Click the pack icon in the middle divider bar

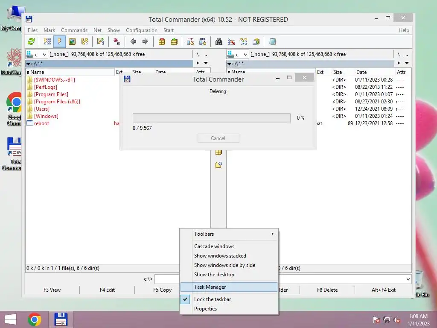(x=218, y=152)
